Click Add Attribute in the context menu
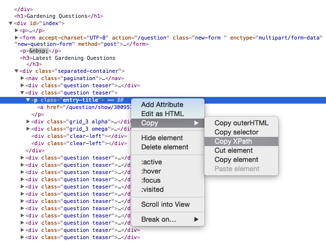The image size is (326, 241). (162, 105)
